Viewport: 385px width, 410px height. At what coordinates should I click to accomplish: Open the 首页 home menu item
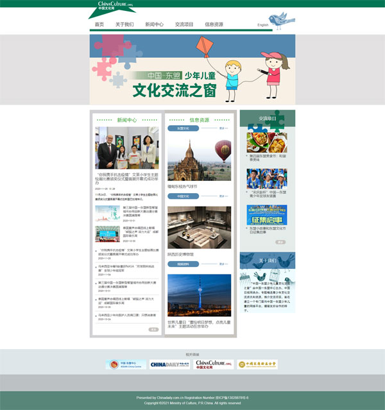coord(99,24)
